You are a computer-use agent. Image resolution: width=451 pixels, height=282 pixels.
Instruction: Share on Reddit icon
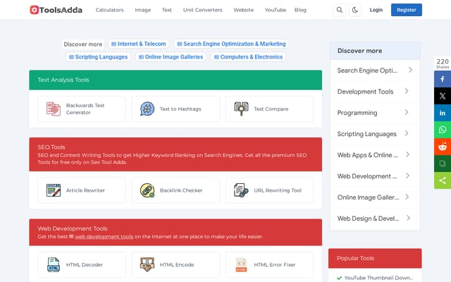[443, 147]
